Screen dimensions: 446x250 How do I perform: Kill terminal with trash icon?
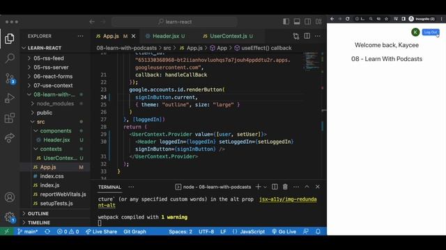[285, 187]
